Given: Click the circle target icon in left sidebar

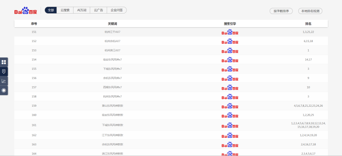Looking at the screenshot, I should click(4, 90).
